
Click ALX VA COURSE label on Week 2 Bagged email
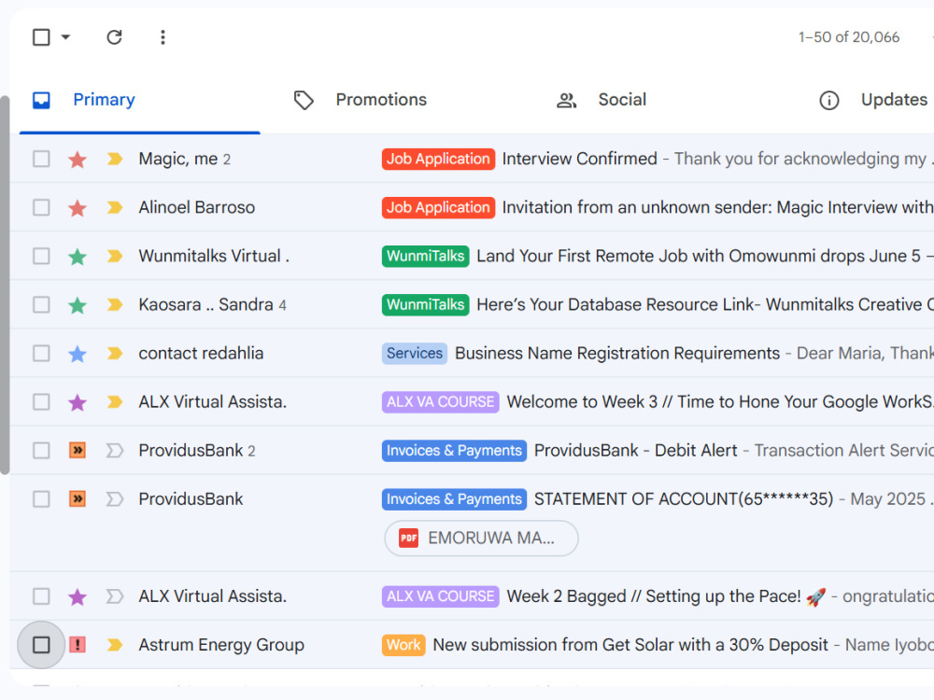tap(440, 596)
